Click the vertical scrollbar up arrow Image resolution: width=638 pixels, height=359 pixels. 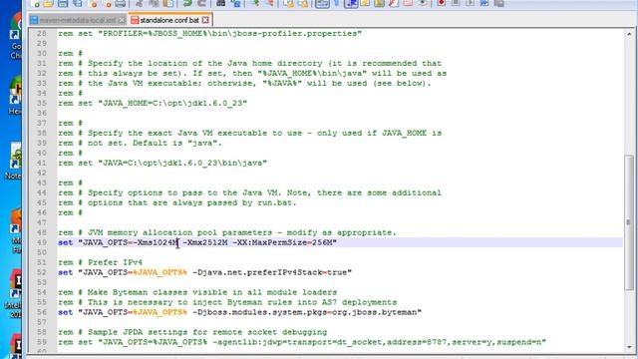coord(629,34)
